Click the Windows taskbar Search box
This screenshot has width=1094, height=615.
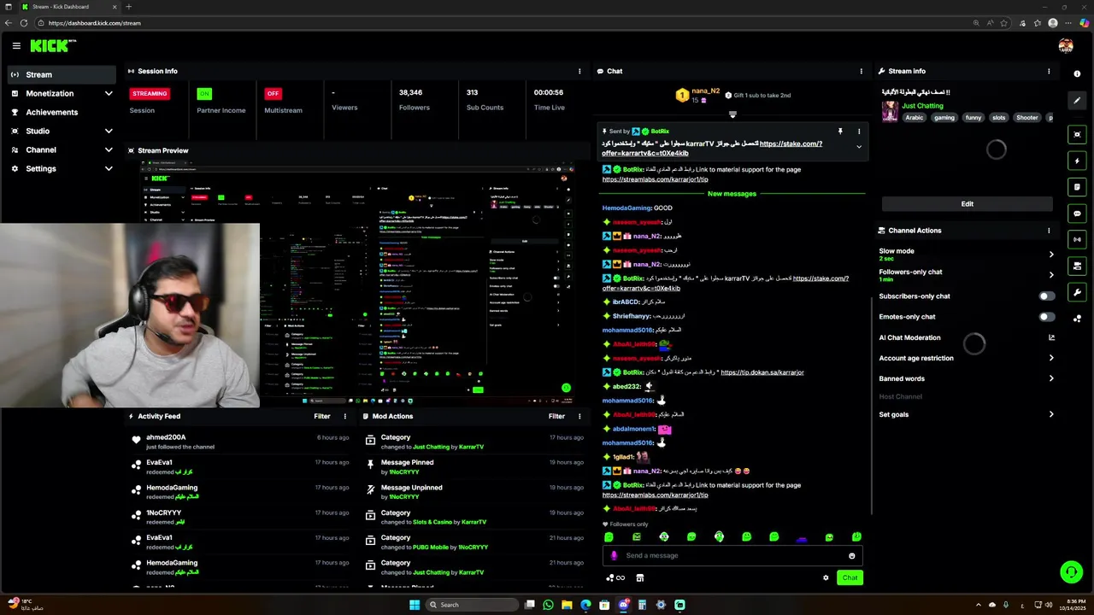(x=473, y=605)
